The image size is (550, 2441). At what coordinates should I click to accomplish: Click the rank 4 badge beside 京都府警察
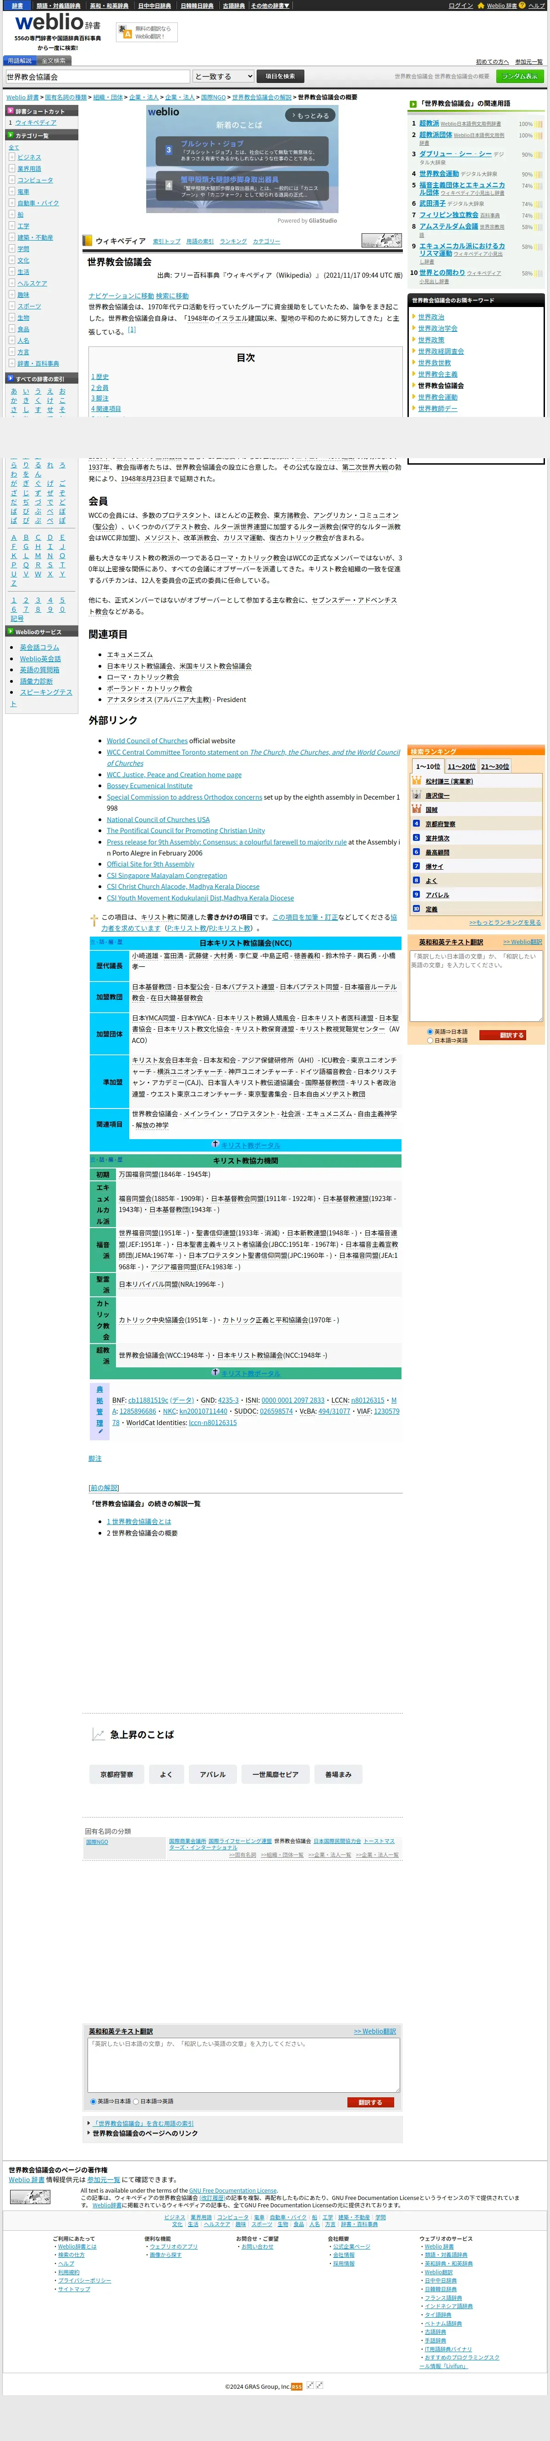[415, 823]
